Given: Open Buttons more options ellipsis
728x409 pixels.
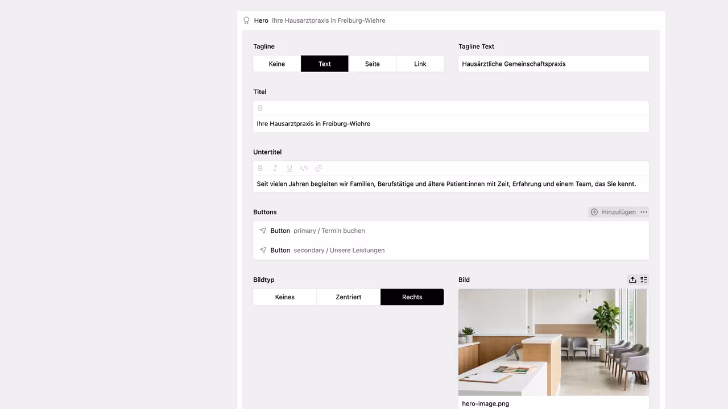Looking at the screenshot, I should [644, 212].
